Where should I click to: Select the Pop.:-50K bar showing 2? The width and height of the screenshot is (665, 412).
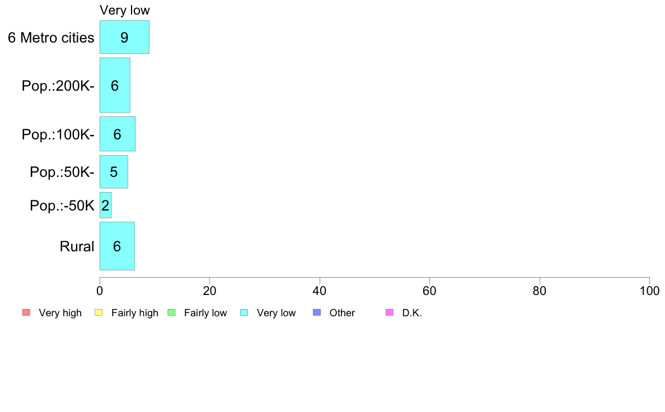[x=106, y=205]
